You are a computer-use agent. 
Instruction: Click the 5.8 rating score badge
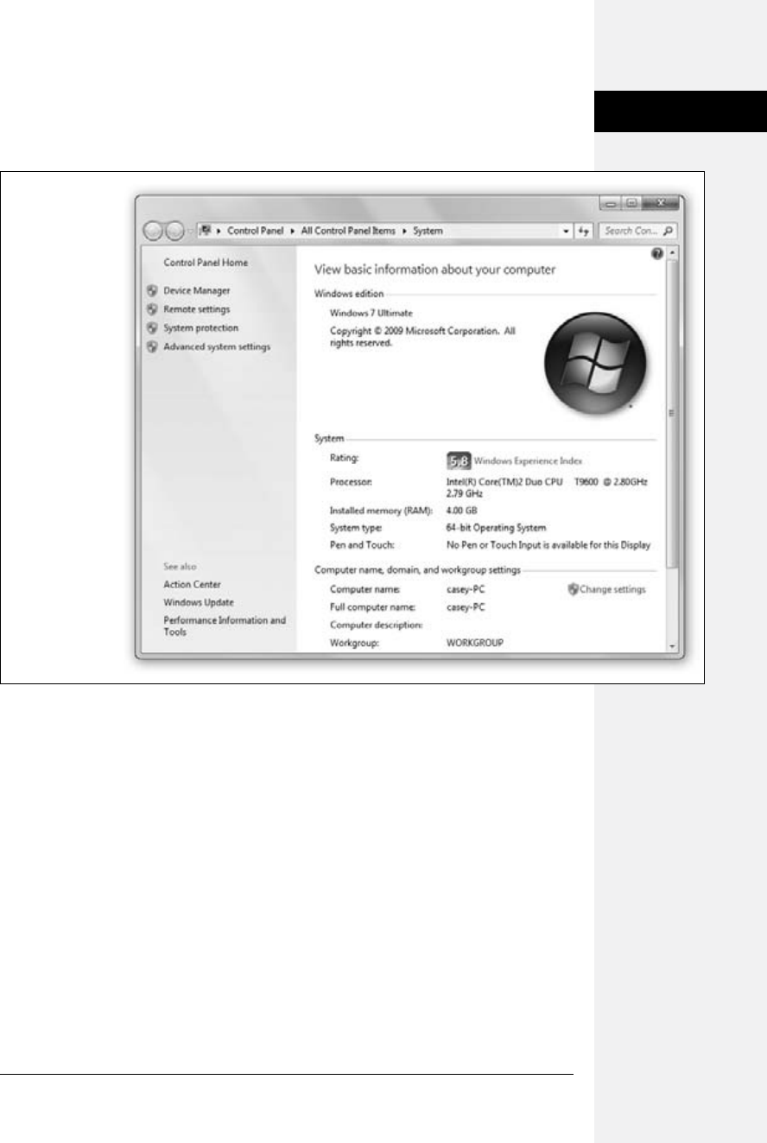click(x=459, y=461)
